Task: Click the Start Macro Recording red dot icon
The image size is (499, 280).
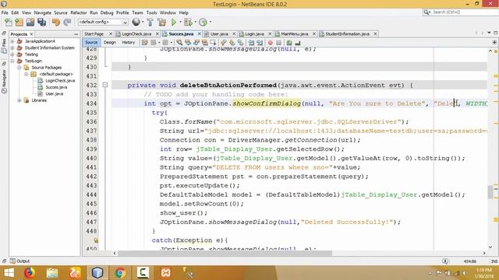Action: tap(271, 43)
